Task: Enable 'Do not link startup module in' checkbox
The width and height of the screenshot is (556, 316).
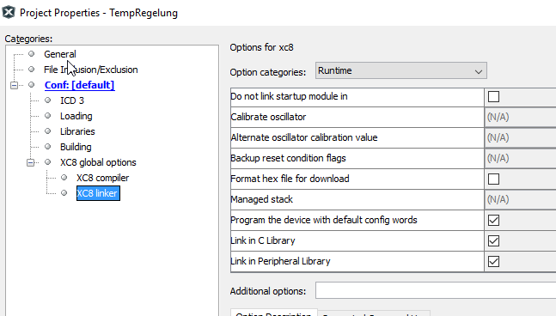Action: click(493, 97)
